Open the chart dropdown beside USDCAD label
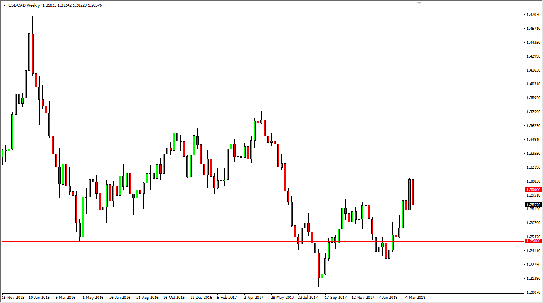543x303 pixels. point(5,5)
